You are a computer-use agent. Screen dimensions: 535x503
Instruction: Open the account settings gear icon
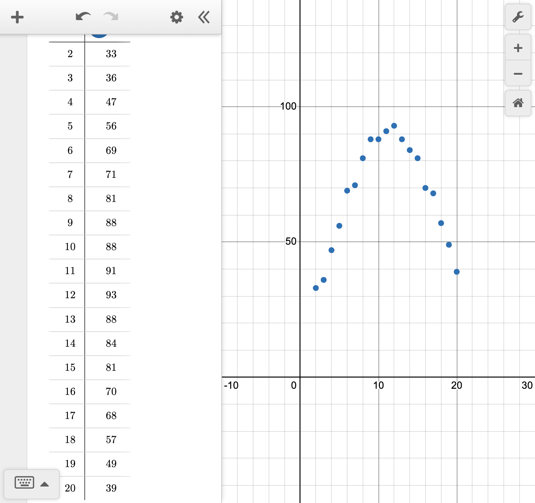tap(176, 17)
